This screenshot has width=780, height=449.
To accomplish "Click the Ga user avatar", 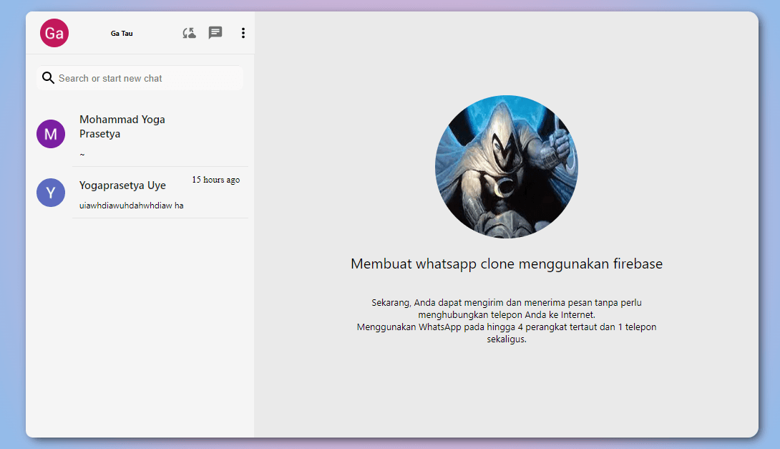I will click(54, 33).
